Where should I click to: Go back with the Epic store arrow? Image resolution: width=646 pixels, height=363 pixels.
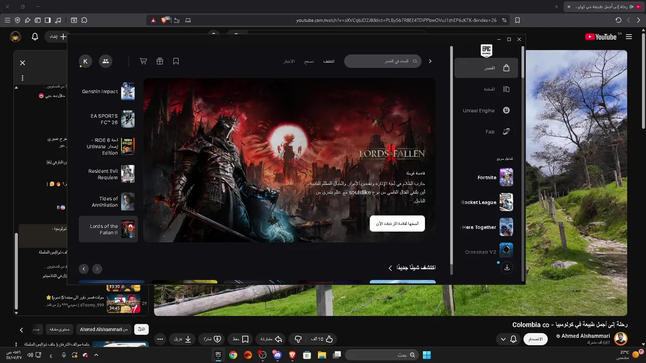pos(430,61)
